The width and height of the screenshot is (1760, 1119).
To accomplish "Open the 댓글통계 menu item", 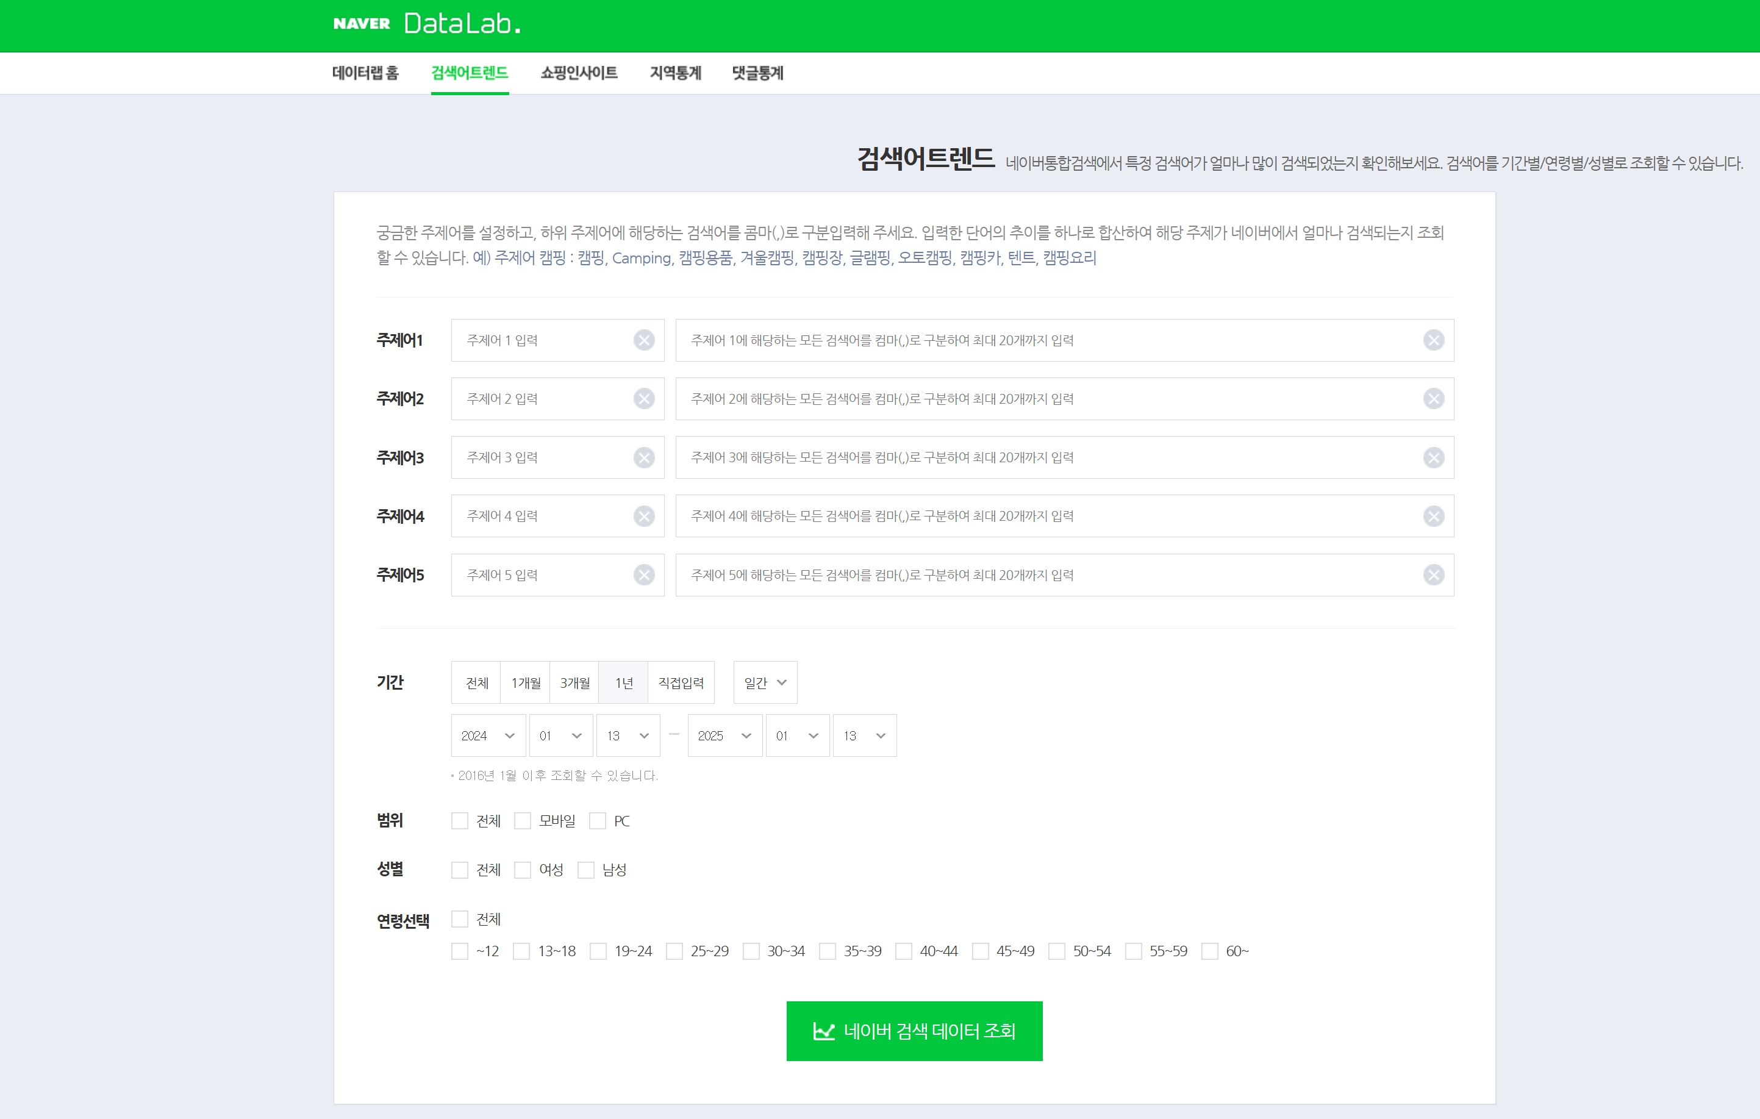I will (x=757, y=73).
